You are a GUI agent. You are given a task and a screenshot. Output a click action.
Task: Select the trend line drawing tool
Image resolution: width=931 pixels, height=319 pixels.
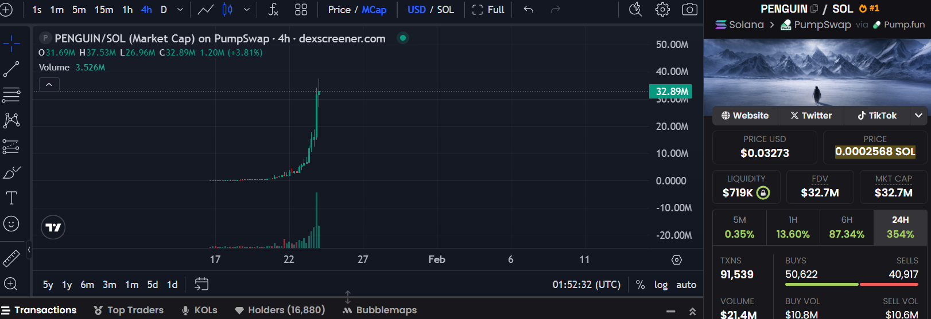pyautogui.click(x=11, y=69)
